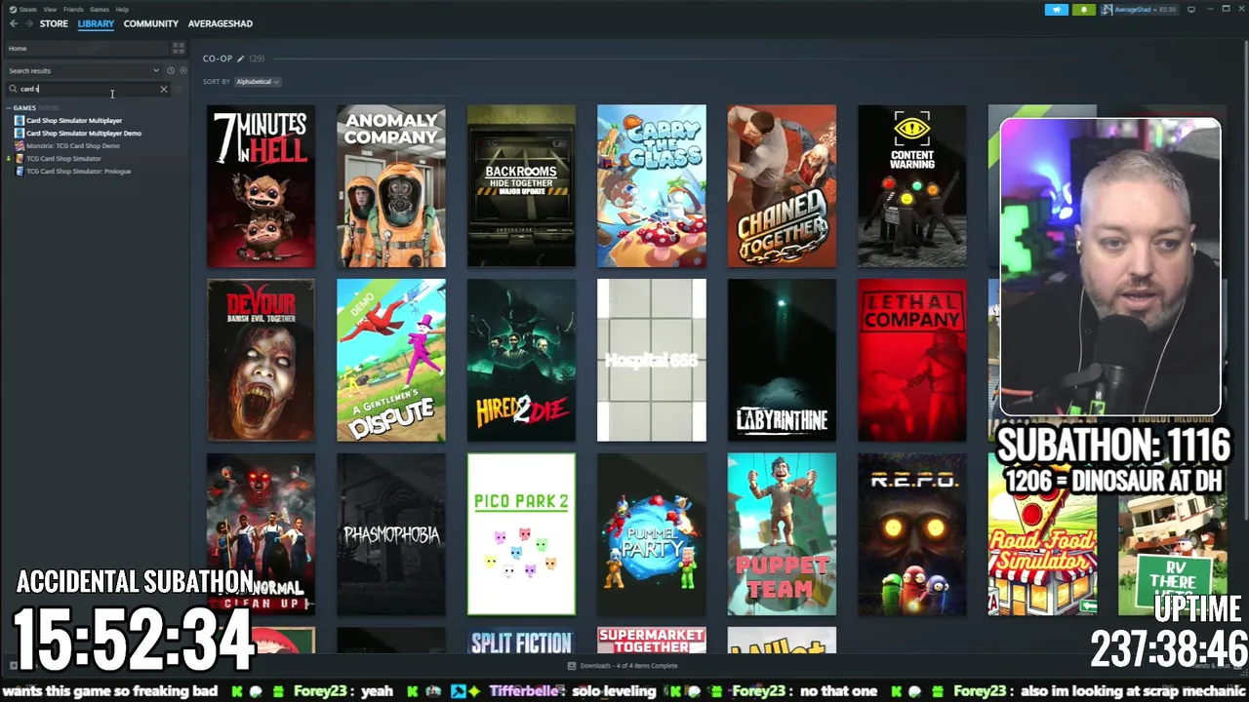
Task: Open the 7 Minutes in Hell game cover
Action: [x=261, y=185]
